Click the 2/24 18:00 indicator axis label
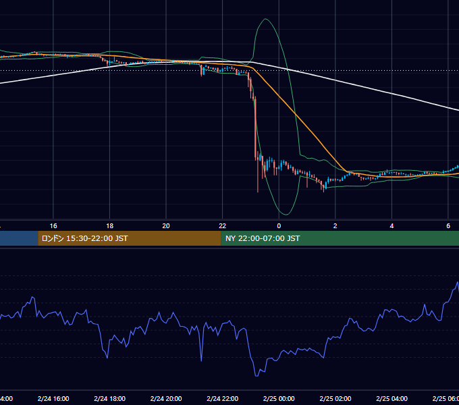This screenshot has height=405, width=459. tap(110, 398)
